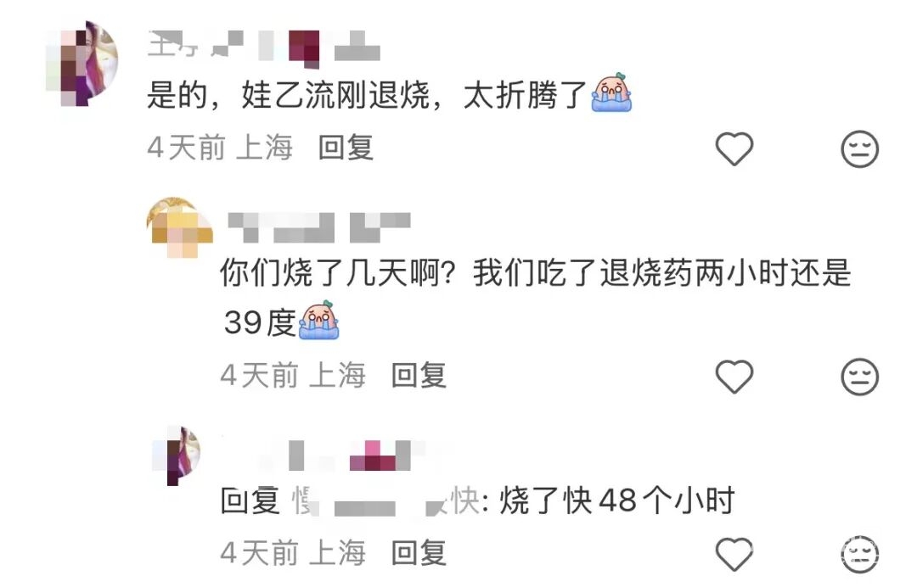Open avatar of the 39度 reply author

[x=179, y=228]
